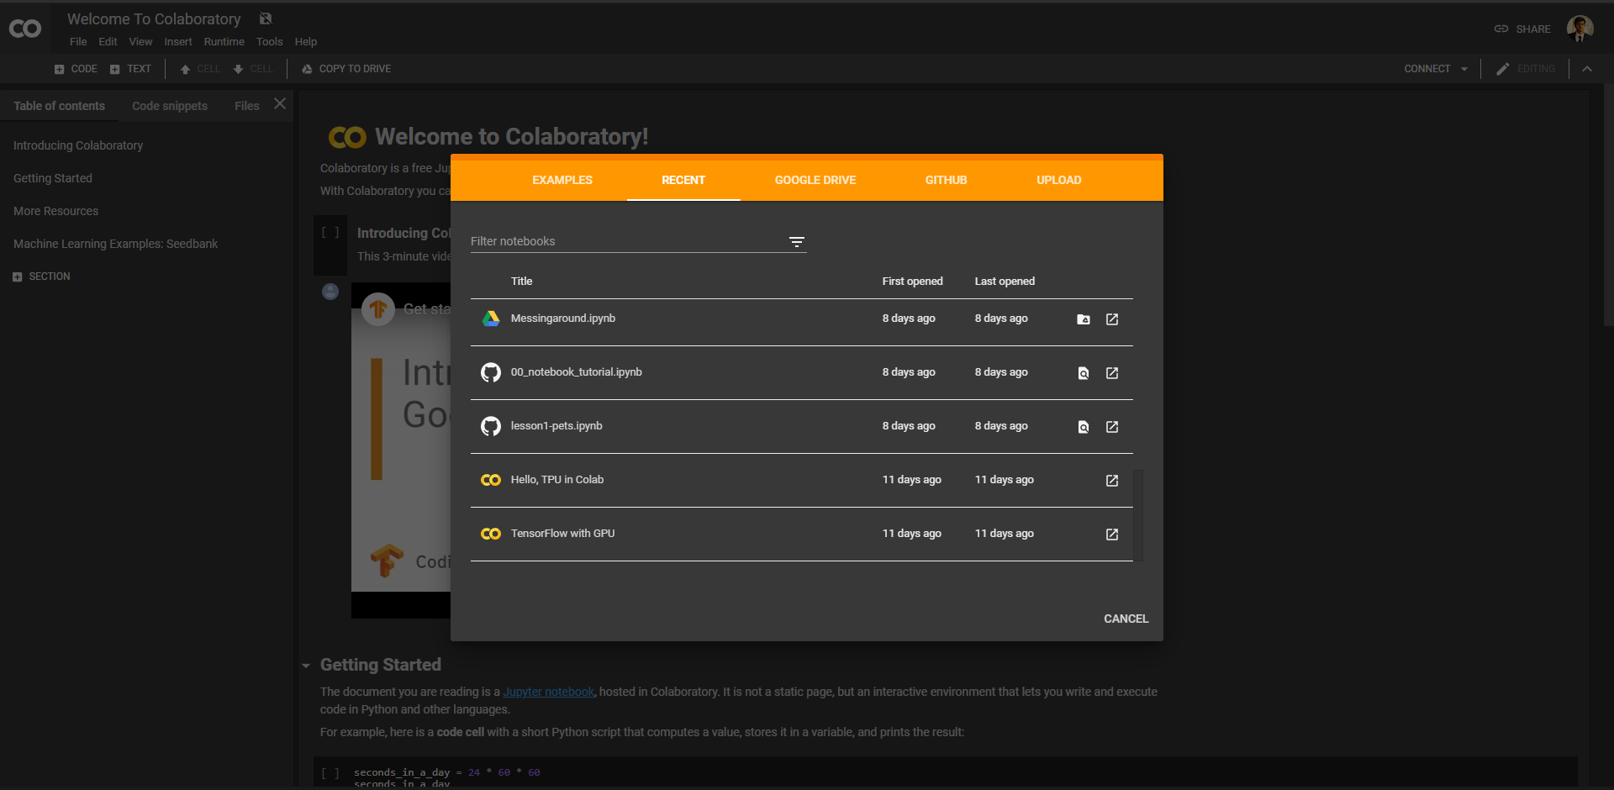Run the seconds_in_a_day code cell
1614x790 pixels.
[x=330, y=773]
